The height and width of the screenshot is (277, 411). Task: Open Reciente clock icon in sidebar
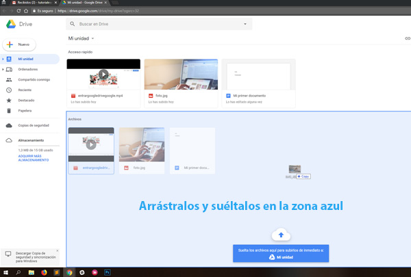tap(9, 90)
